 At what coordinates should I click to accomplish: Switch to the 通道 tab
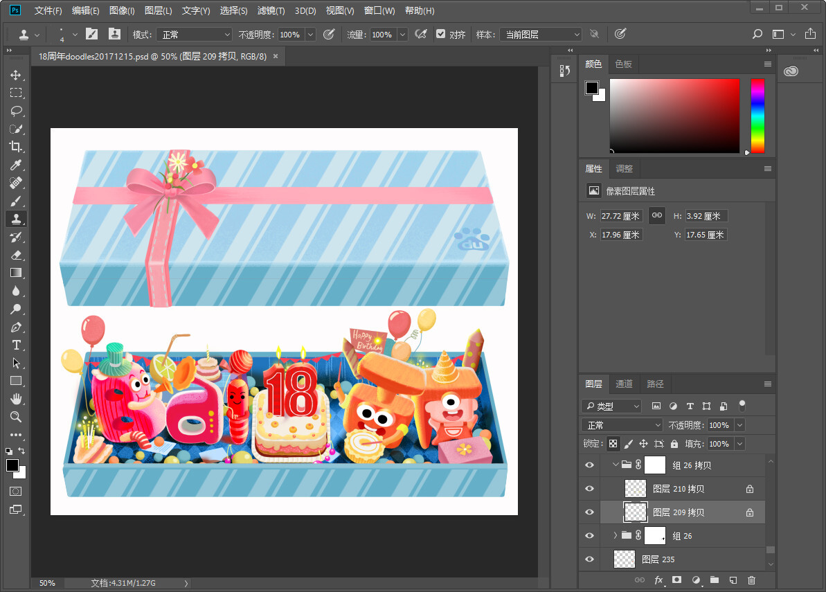(x=624, y=384)
